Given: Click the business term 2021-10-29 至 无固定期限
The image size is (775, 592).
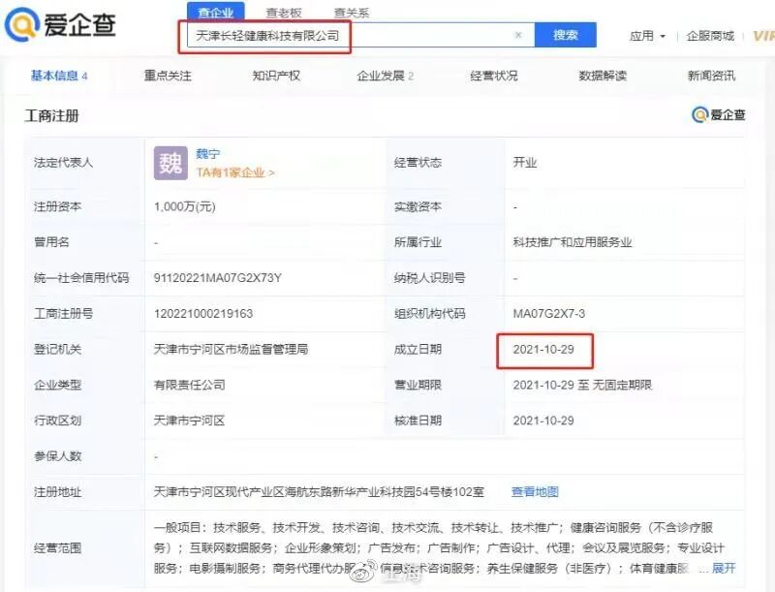Looking at the screenshot, I should coord(582,385).
